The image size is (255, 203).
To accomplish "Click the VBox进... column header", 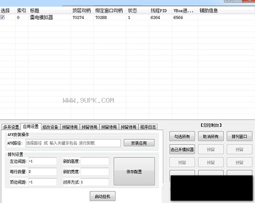I will (185, 11).
